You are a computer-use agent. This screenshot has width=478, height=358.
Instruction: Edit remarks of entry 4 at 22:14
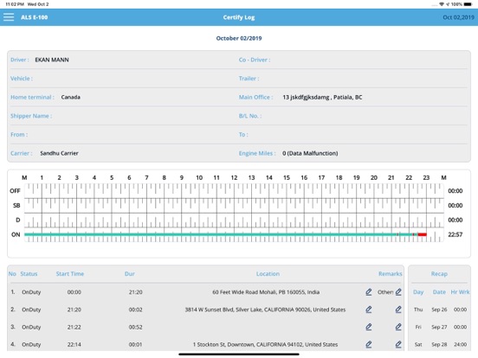(398, 344)
